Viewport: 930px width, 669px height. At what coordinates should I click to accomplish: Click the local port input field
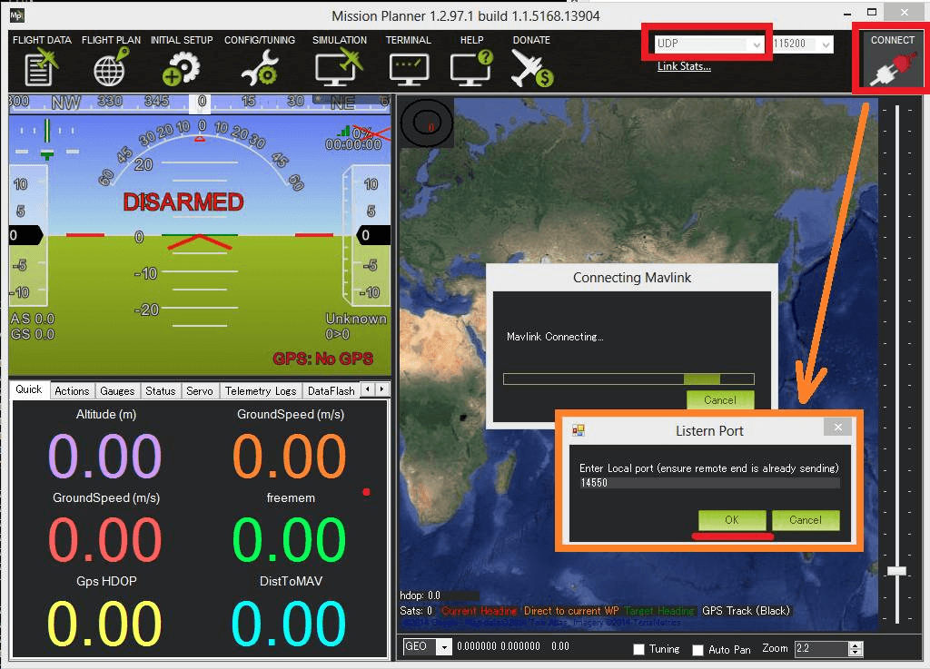708,483
